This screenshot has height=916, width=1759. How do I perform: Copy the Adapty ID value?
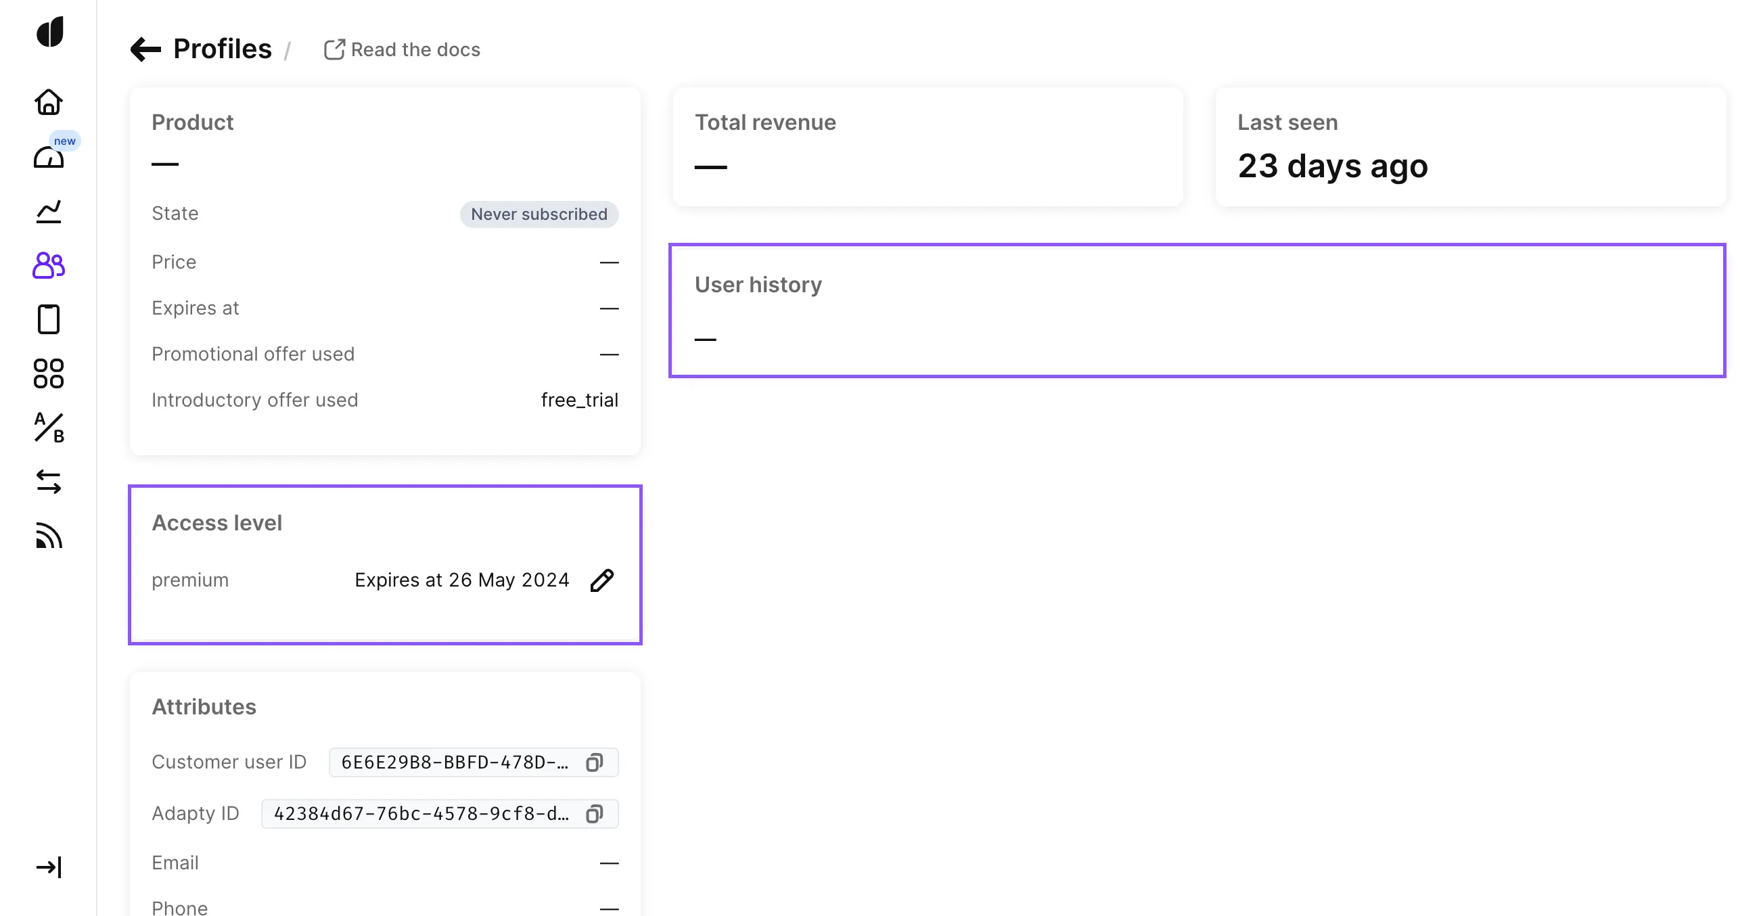[x=594, y=814]
